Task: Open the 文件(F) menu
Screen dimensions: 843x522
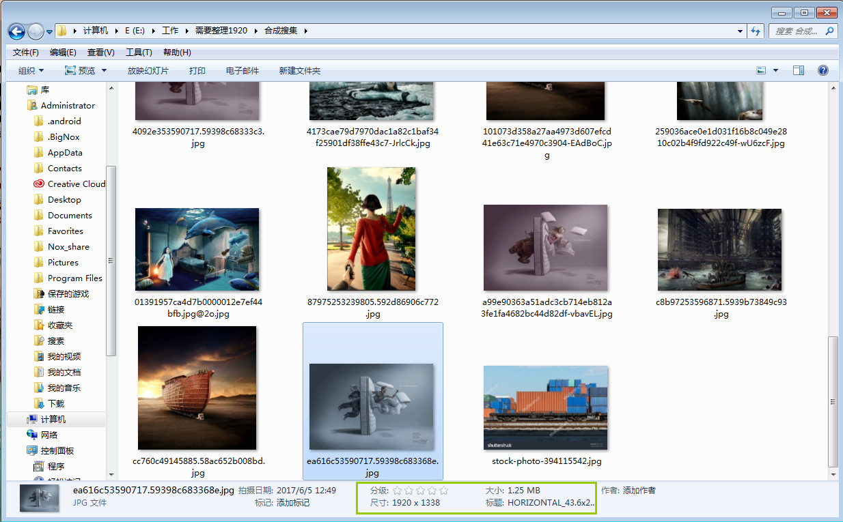Action: (26, 53)
